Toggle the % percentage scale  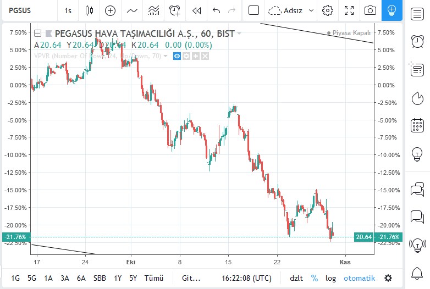[x=315, y=279]
